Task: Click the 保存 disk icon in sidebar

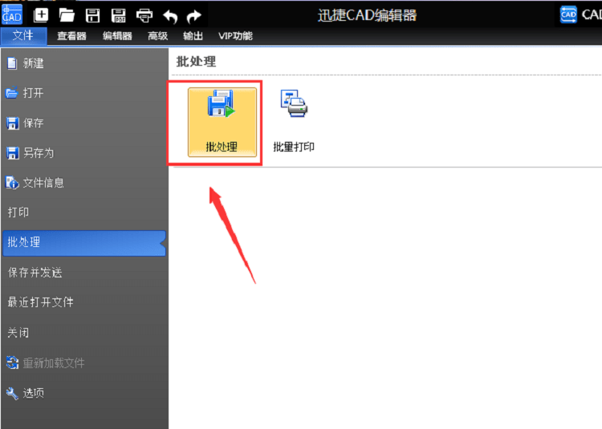Action: pos(12,123)
